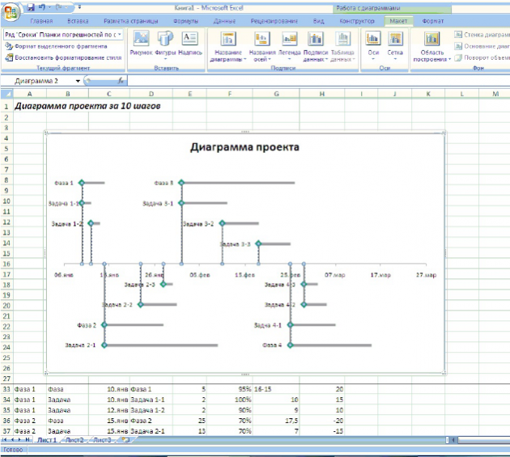Select column H header
The image size is (510, 457).
click(321, 94)
